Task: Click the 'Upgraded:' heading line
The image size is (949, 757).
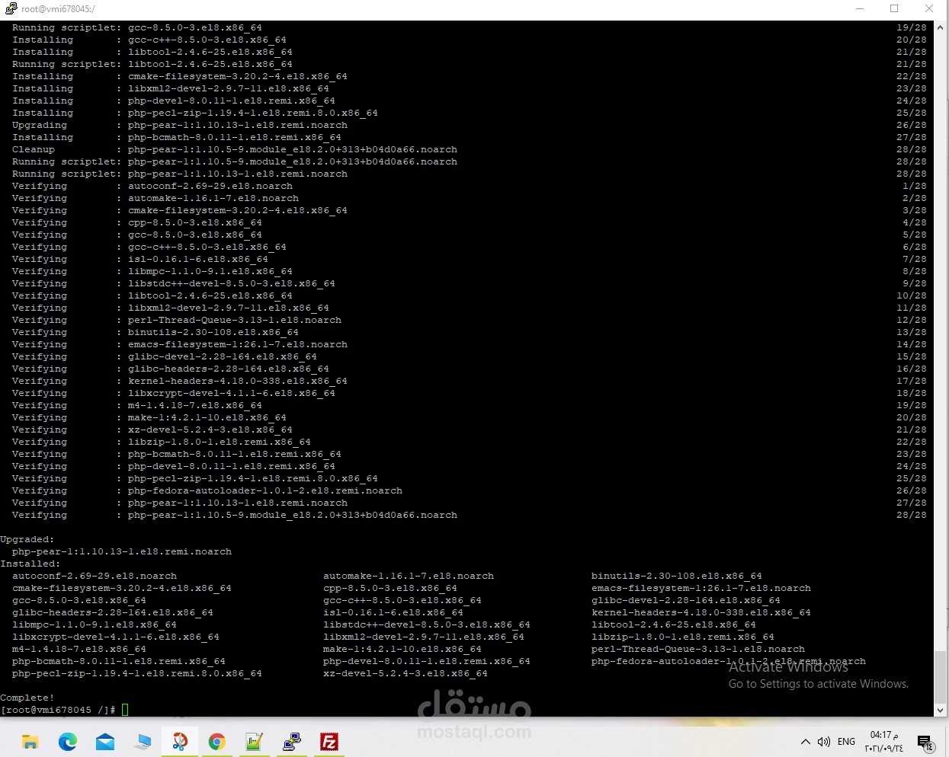Action: (x=27, y=539)
